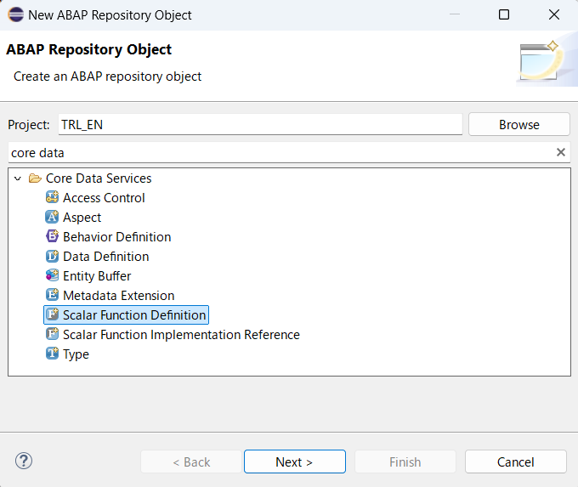Clear the filter text with the X

click(561, 152)
